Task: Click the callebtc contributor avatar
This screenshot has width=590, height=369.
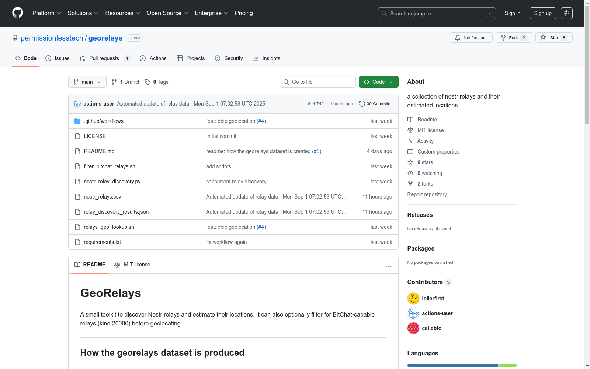Action: coord(413,328)
